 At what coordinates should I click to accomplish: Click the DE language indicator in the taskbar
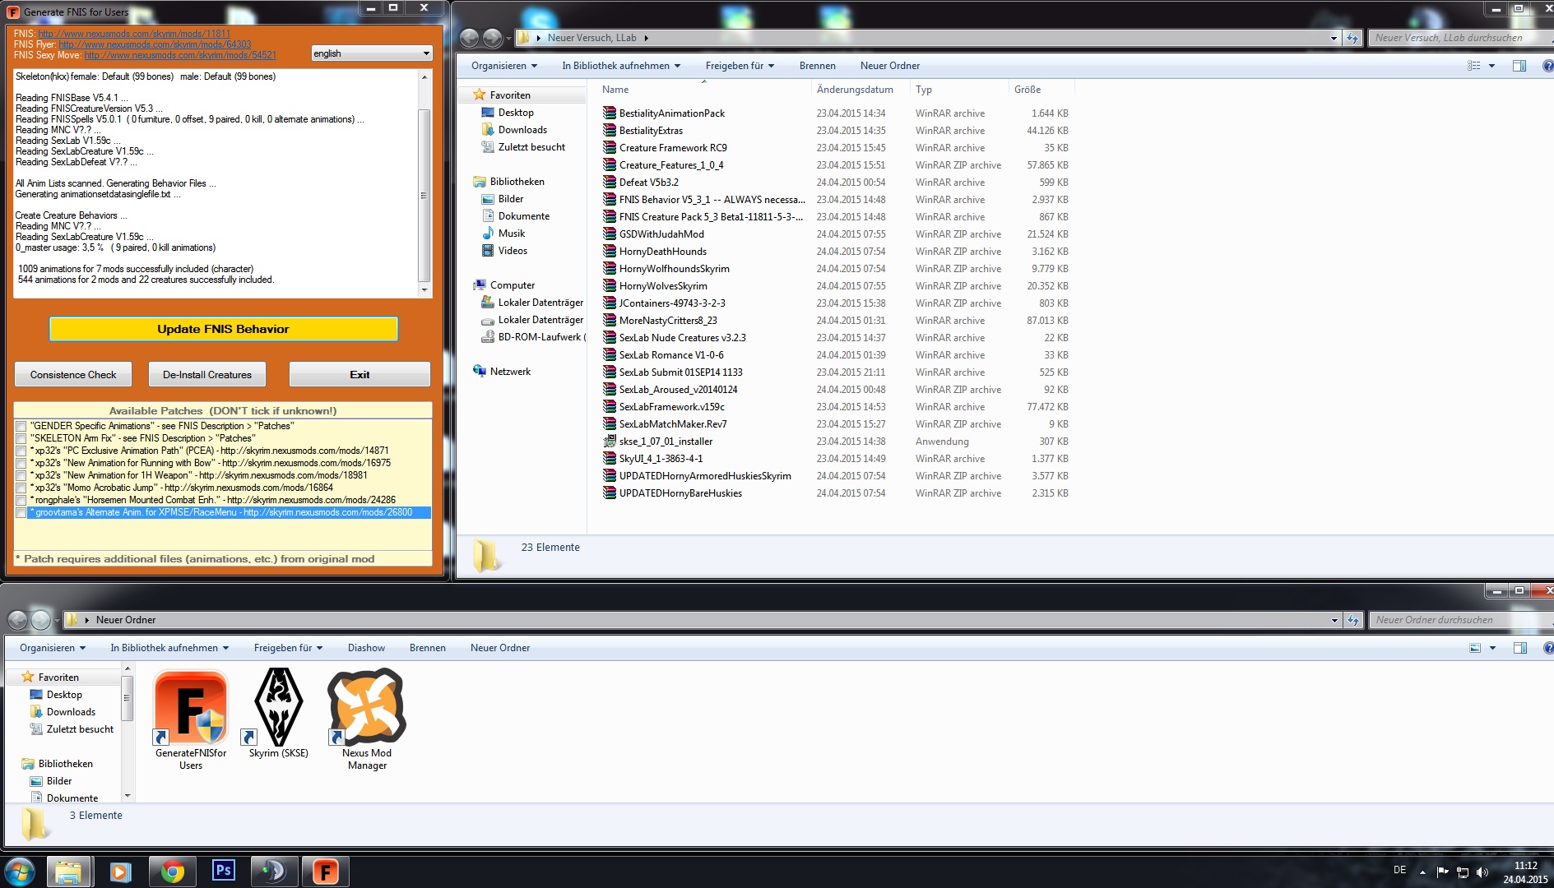[1399, 870]
